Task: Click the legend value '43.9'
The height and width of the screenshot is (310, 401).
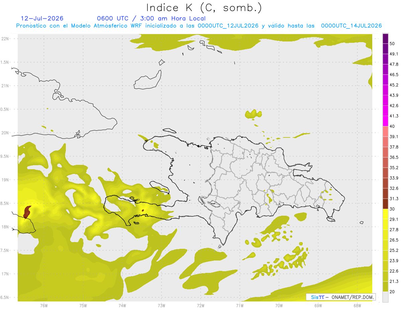Action: [394, 95]
